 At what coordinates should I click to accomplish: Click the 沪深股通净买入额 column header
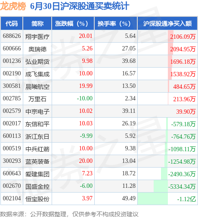tap(167, 24)
